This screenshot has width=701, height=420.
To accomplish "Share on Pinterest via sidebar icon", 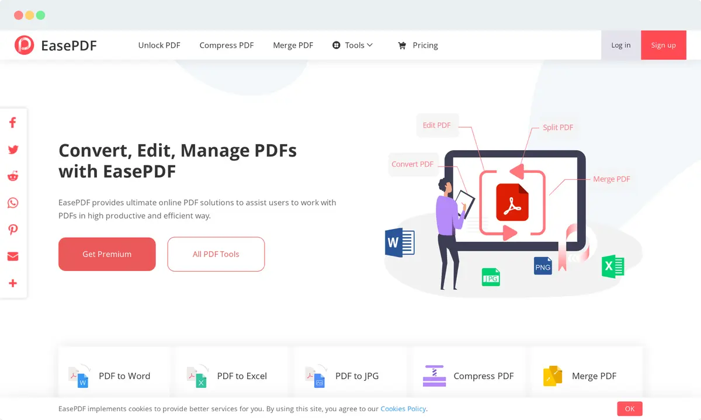I will 13,230.
